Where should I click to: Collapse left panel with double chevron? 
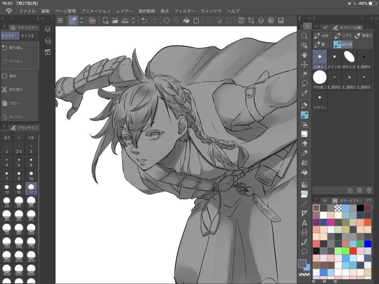(2, 18)
